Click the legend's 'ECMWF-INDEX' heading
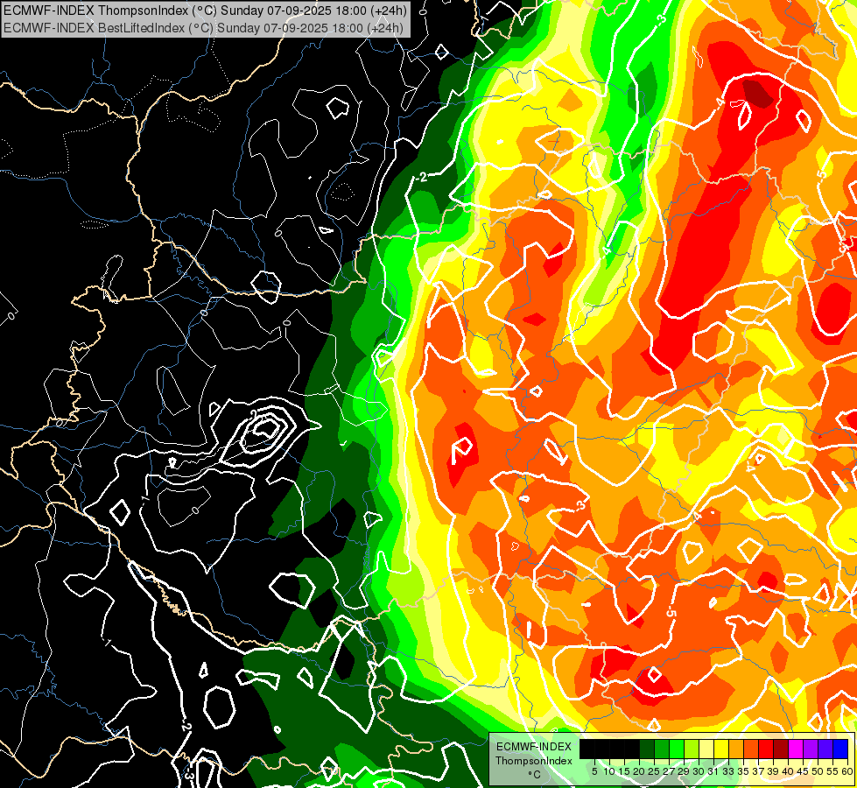Image resolution: width=857 pixels, height=788 pixels. 534,747
